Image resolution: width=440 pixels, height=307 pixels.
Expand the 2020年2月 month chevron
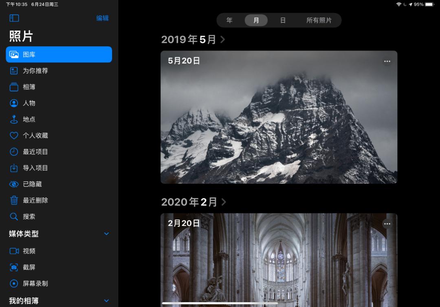point(224,202)
